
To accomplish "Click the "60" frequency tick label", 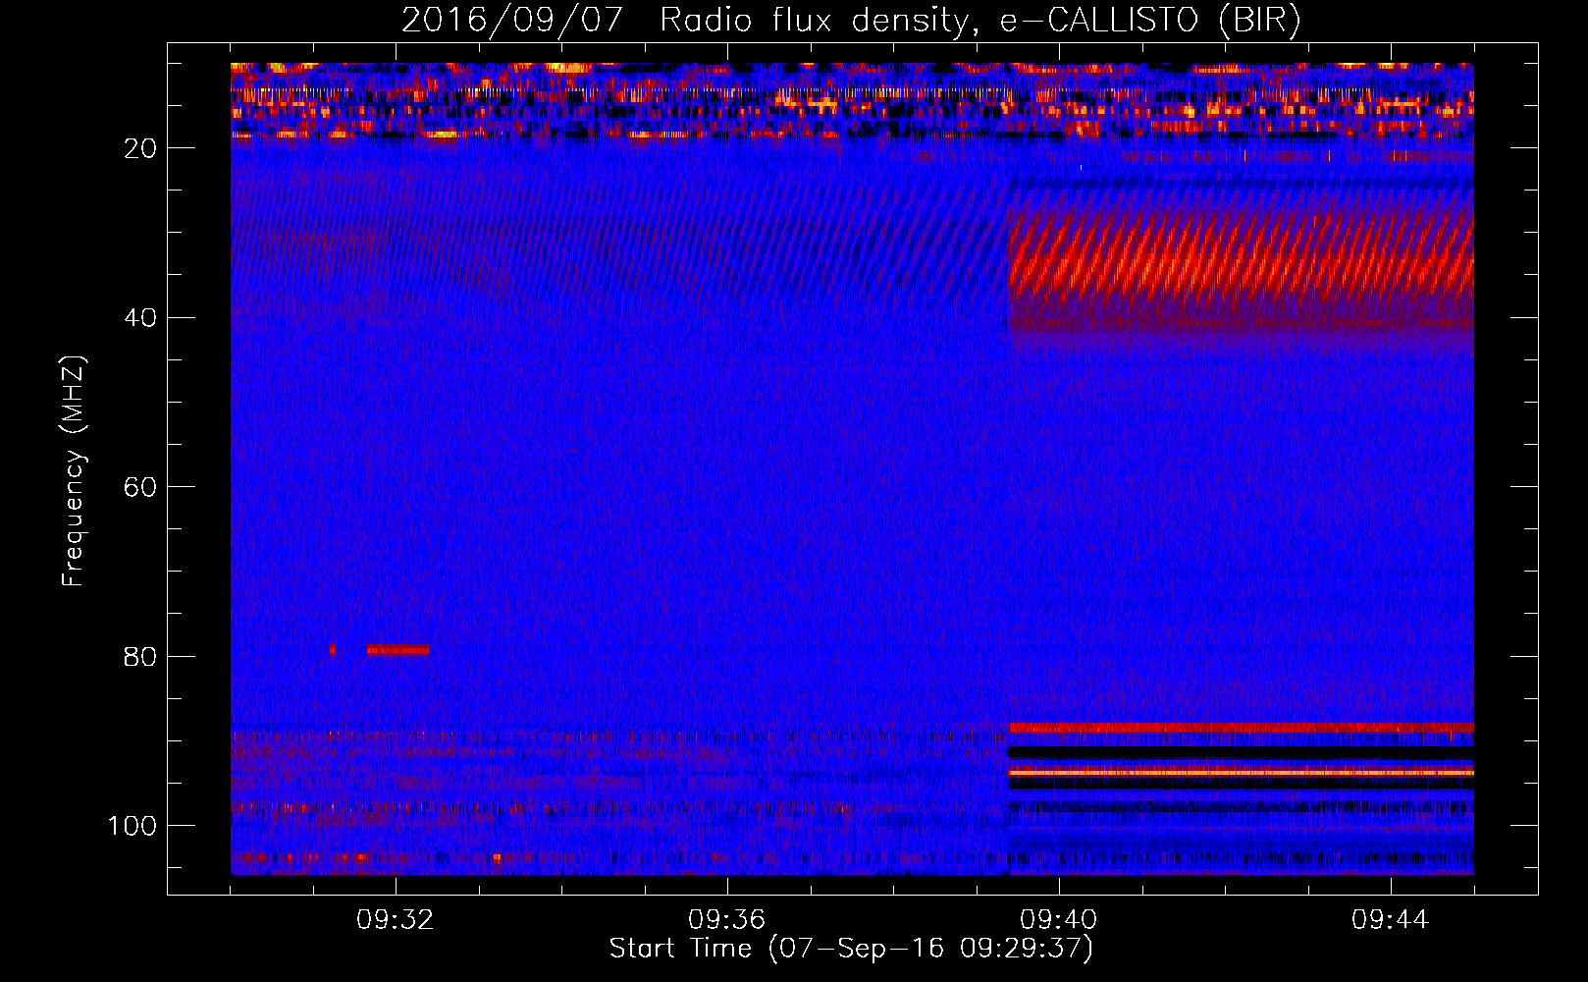I will (141, 487).
